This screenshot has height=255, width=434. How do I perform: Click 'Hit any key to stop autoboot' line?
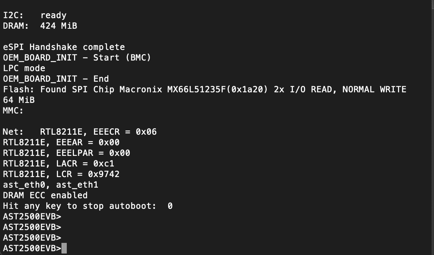click(88, 206)
